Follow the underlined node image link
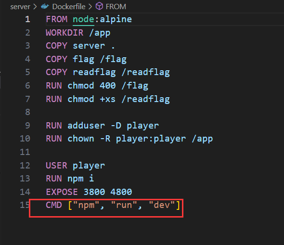 [x=83, y=19]
